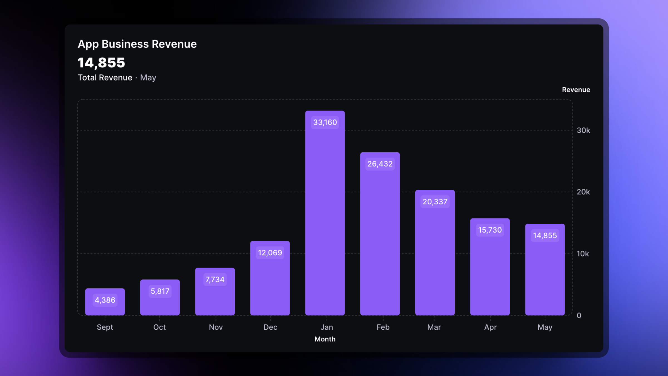Click the 15,730 value label
The height and width of the screenshot is (376, 668).
pyautogui.click(x=490, y=230)
